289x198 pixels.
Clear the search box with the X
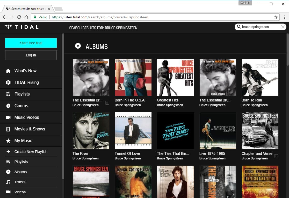tap(283, 27)
